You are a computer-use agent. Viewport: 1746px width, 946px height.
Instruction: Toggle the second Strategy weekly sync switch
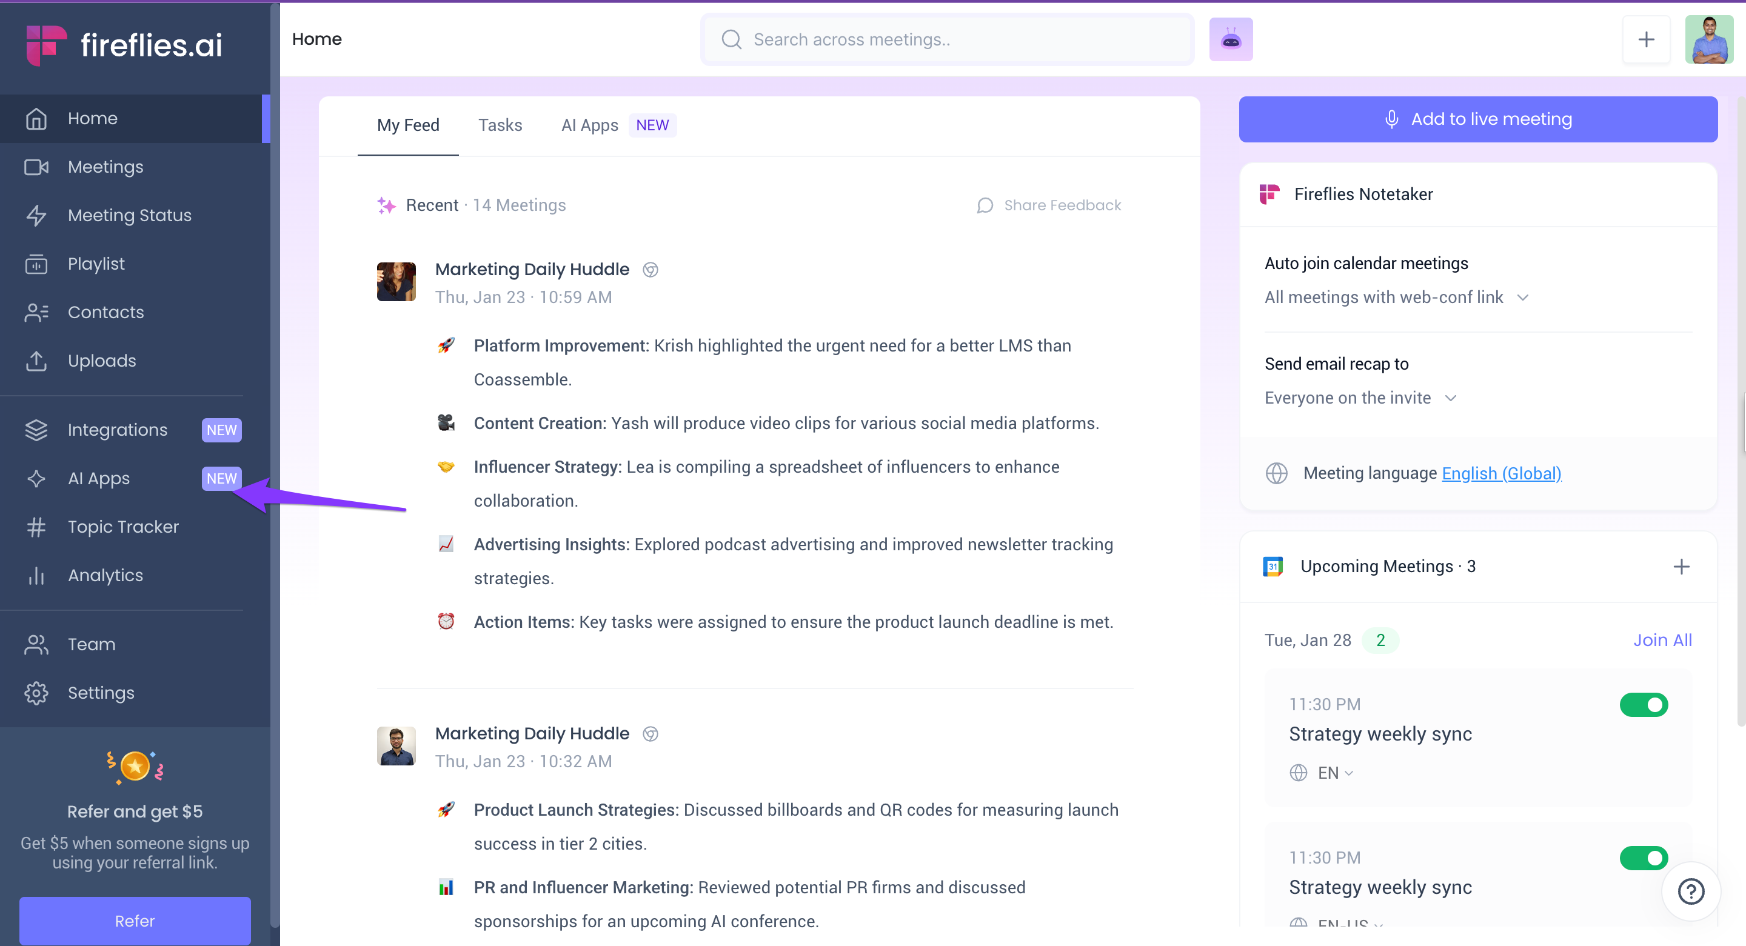[x=1643, y=858]
